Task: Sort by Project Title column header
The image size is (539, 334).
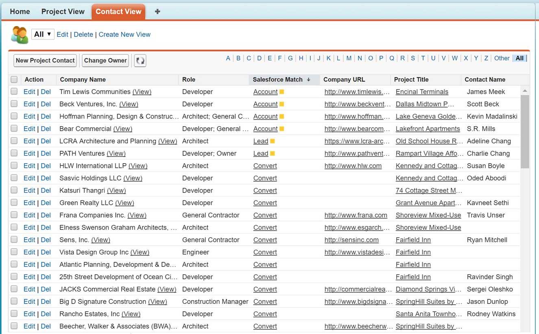Action: pos(411,79)
